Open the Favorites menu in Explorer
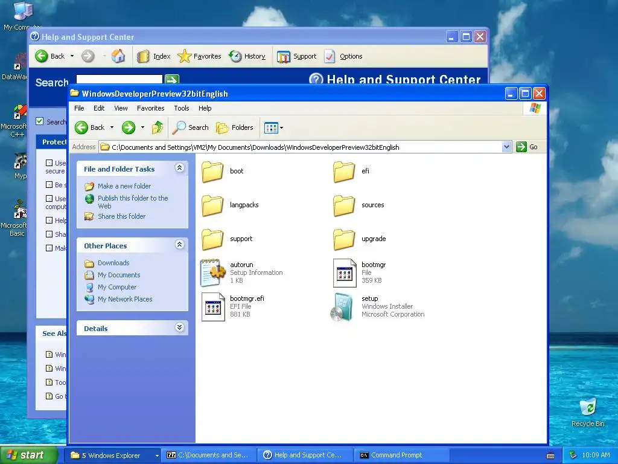618x464 pixels. (150, 108)
